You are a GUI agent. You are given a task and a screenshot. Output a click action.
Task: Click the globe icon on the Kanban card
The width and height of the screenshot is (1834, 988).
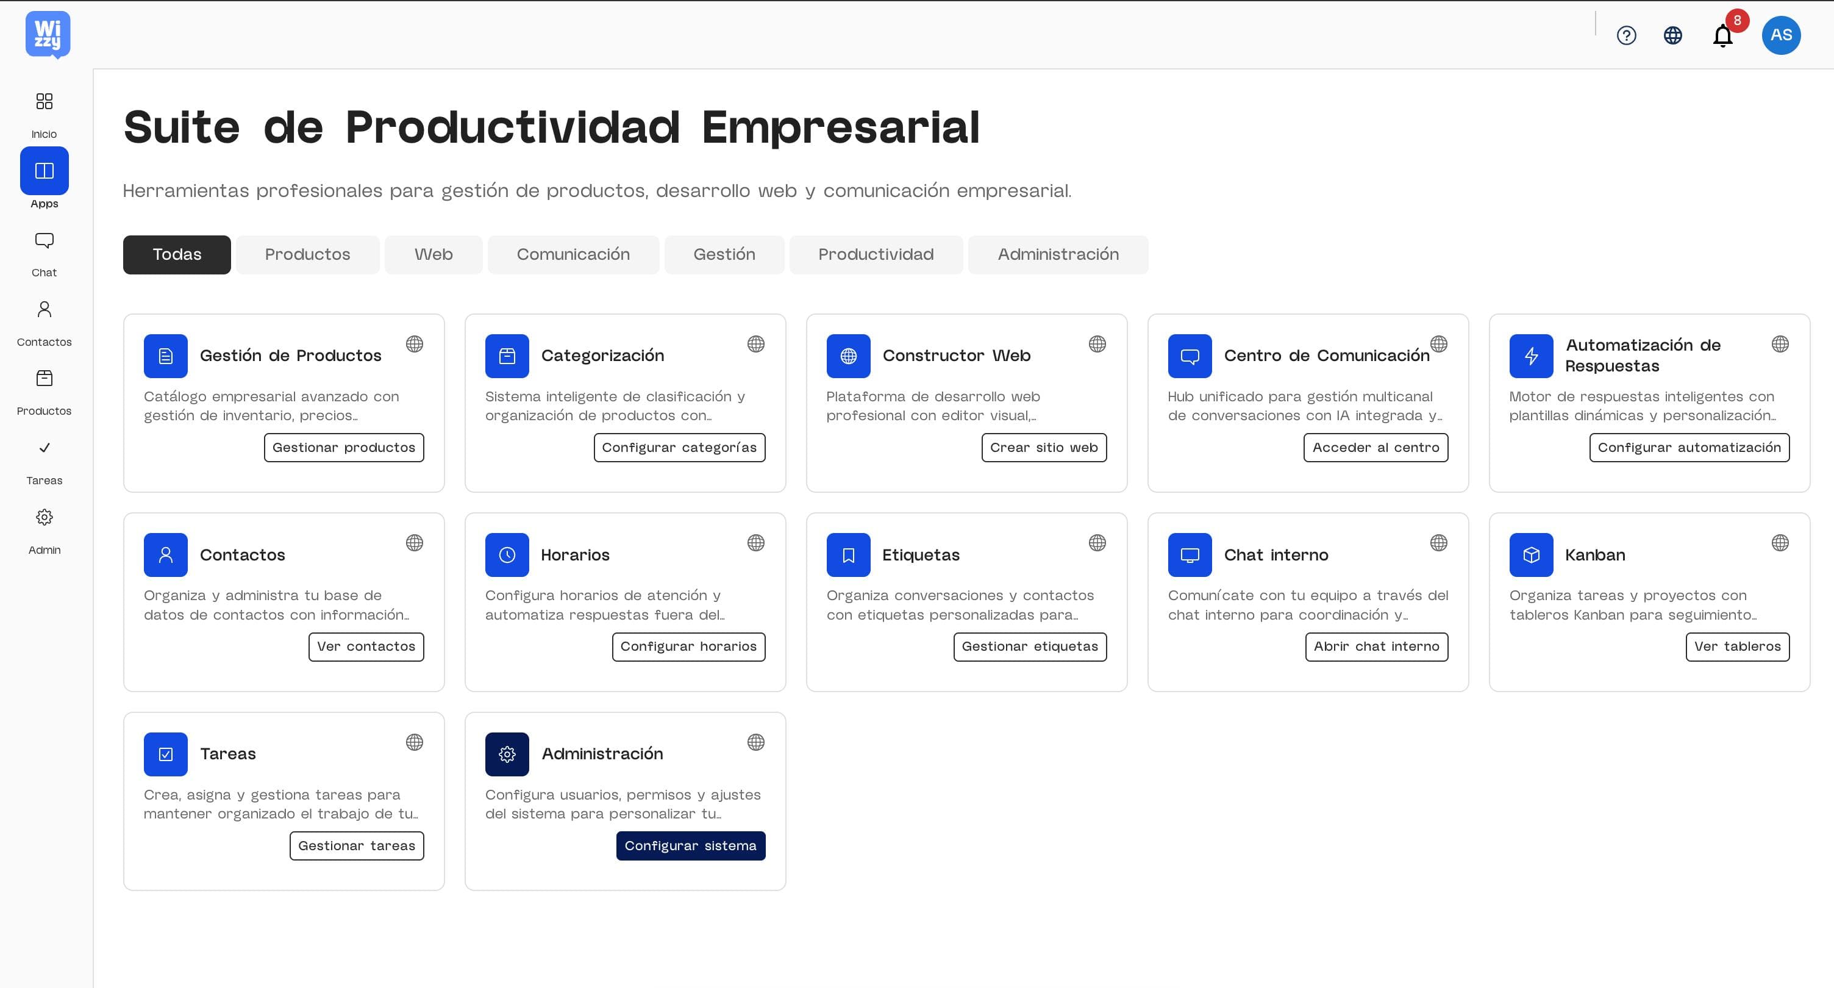[1780, 543]
